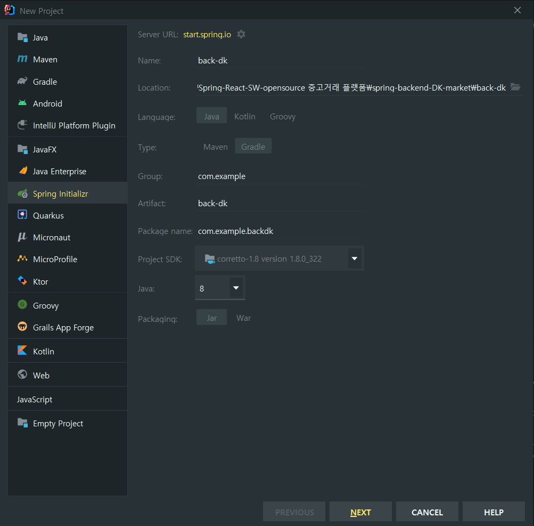The image size is (534, 526).
Task: Open Help for New Project
Action: pos(494,512)
